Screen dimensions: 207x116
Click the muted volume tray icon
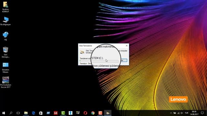pos(182,113)
